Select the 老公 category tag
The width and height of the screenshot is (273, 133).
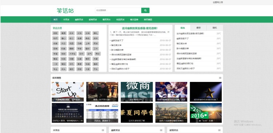[71, 38]
